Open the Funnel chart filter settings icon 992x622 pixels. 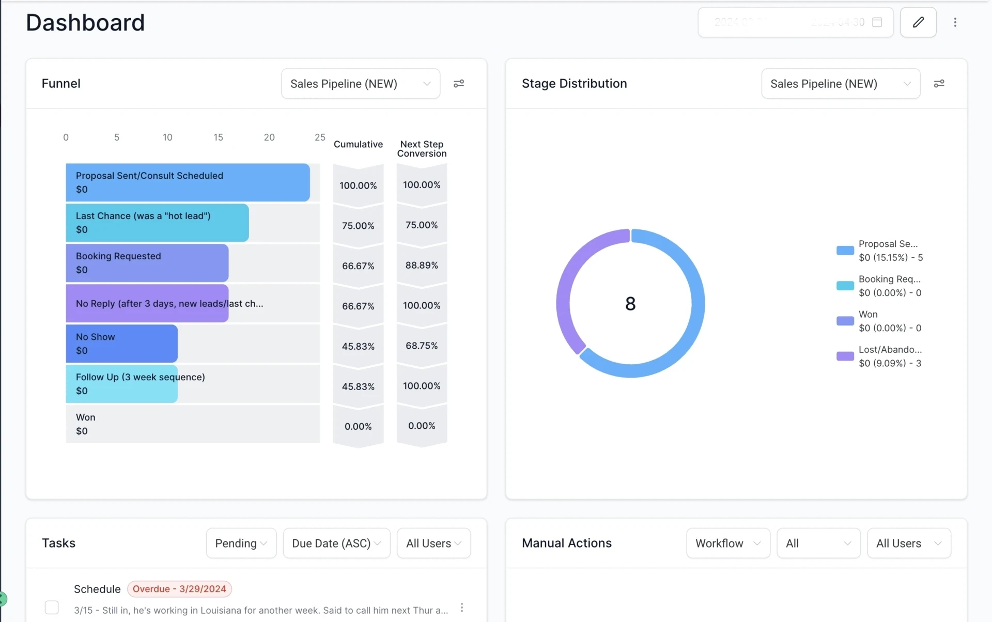coord(459,83)
